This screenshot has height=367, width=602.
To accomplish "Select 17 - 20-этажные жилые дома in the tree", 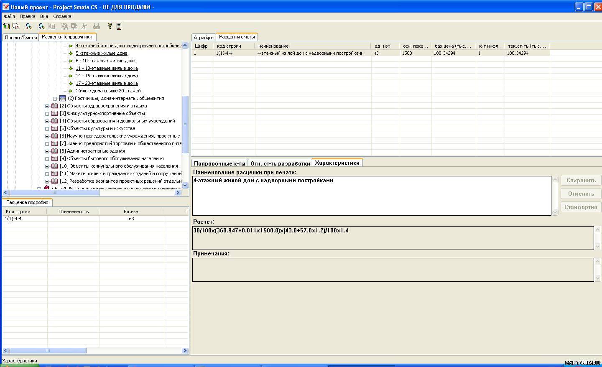I will coord(107,84).
